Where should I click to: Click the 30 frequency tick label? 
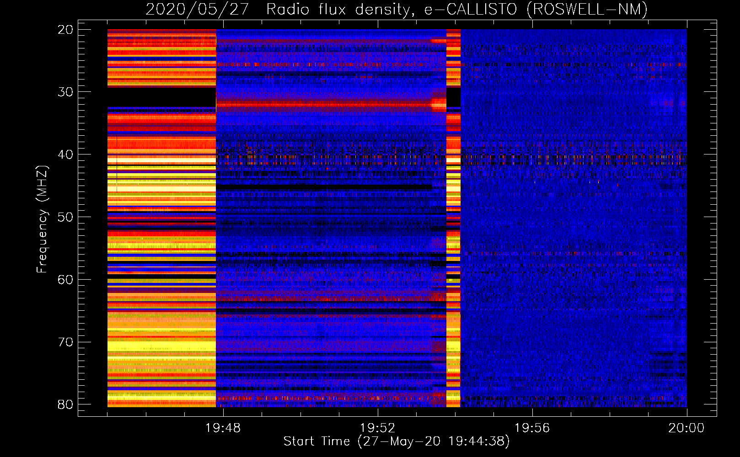point(66,92)
